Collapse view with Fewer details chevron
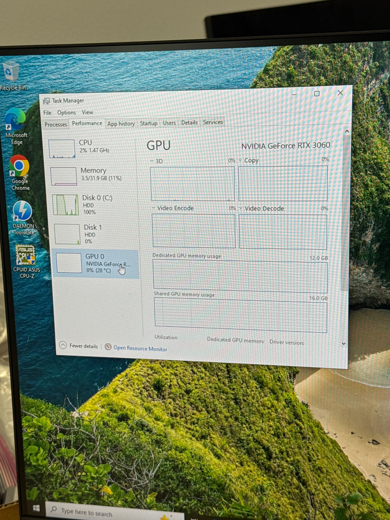 click(63, 345)
